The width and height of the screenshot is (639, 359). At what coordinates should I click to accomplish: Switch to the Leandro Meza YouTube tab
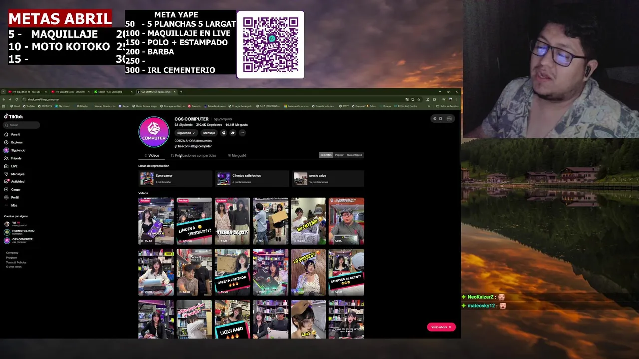(70, 92)
